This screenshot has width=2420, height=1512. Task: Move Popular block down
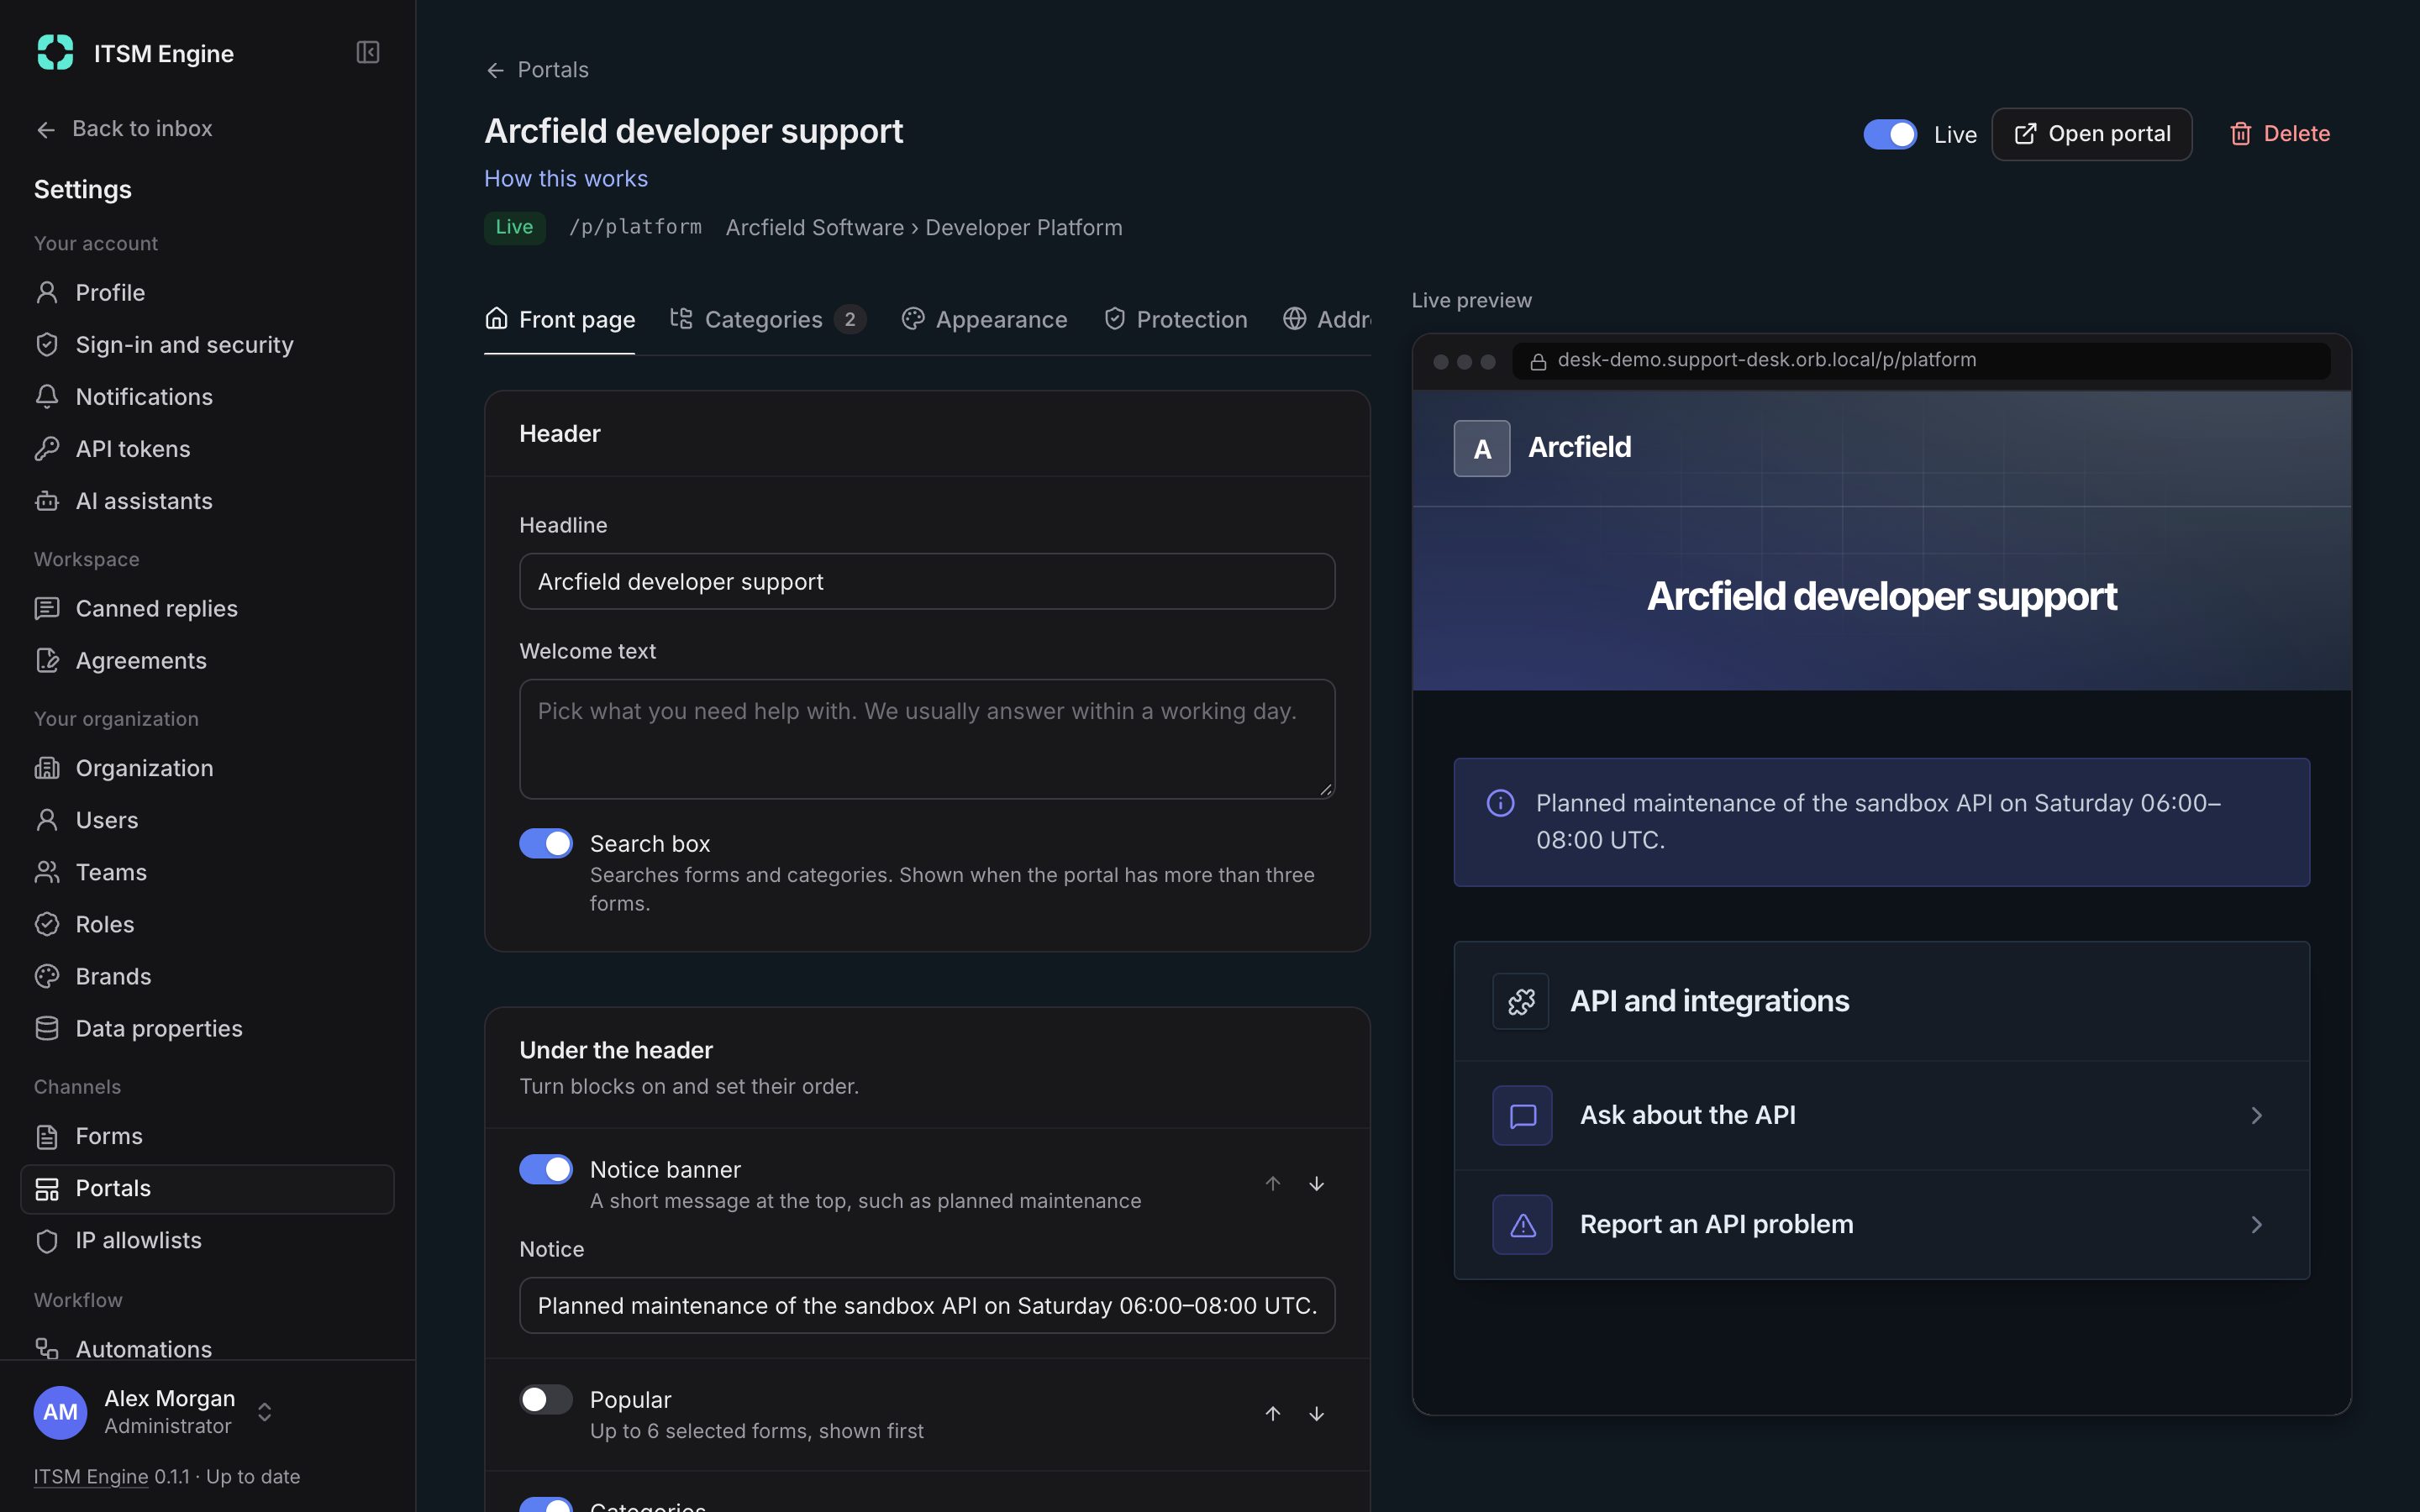click(1316, 1413)
